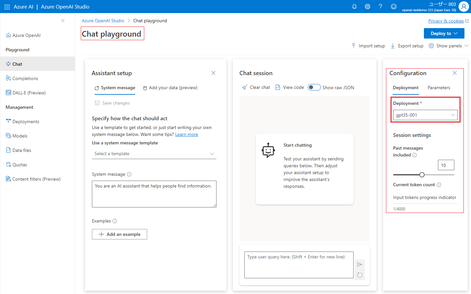Image resolution: width=471 pixels, height=294 pixels.
Task: Follow the Learn more link
Action: 186,134
